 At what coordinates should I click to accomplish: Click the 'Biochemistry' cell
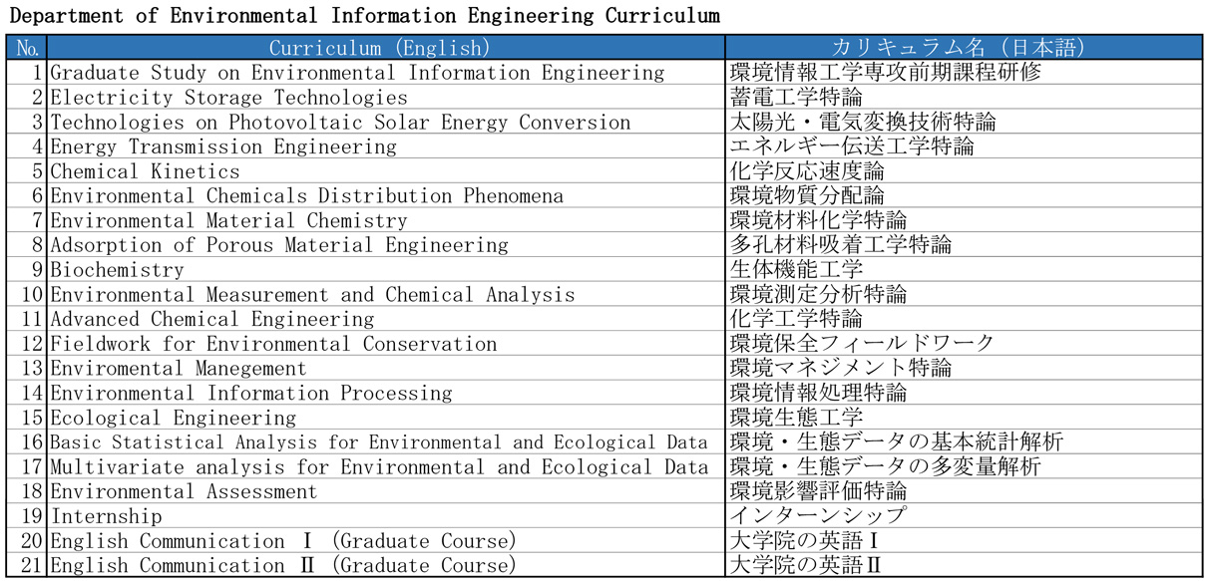pos(386,270)
